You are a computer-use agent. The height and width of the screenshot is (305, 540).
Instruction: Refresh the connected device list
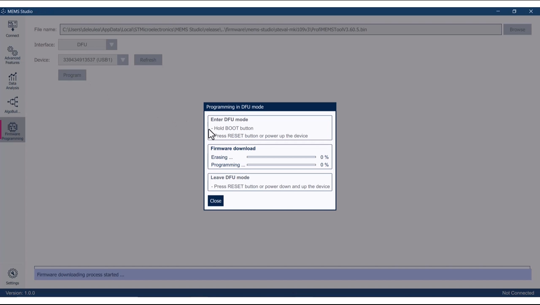tap(148, 59)
